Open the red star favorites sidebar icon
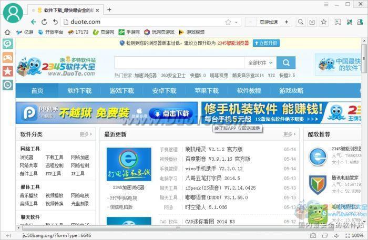The image size is (368, 240). pyautogui.click(x=8, y=71)
